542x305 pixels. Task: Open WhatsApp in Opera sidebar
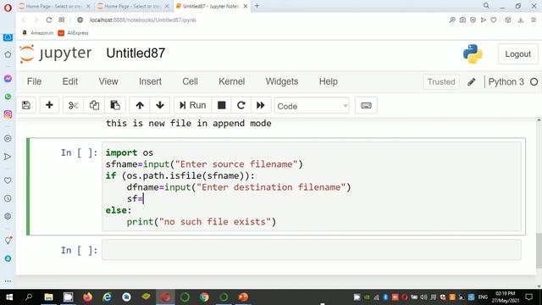[x=8, y=97]
